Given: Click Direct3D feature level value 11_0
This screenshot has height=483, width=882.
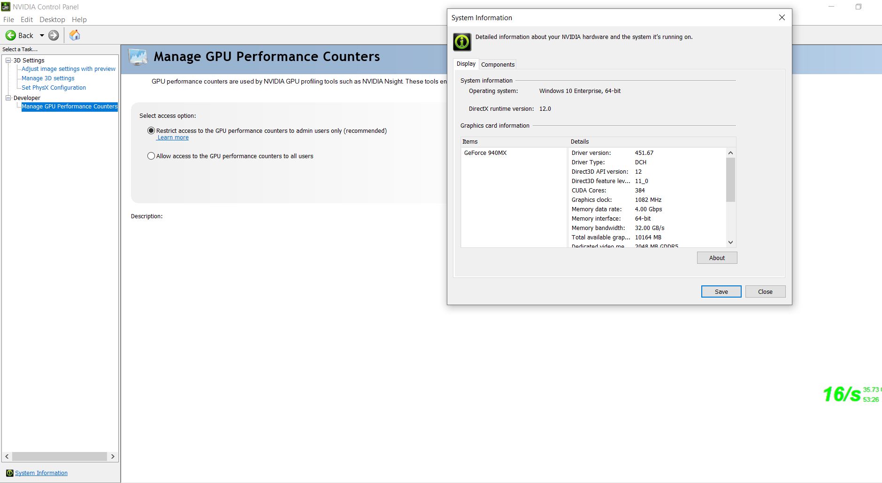Looking at the screenshot, I should point(641,181).
